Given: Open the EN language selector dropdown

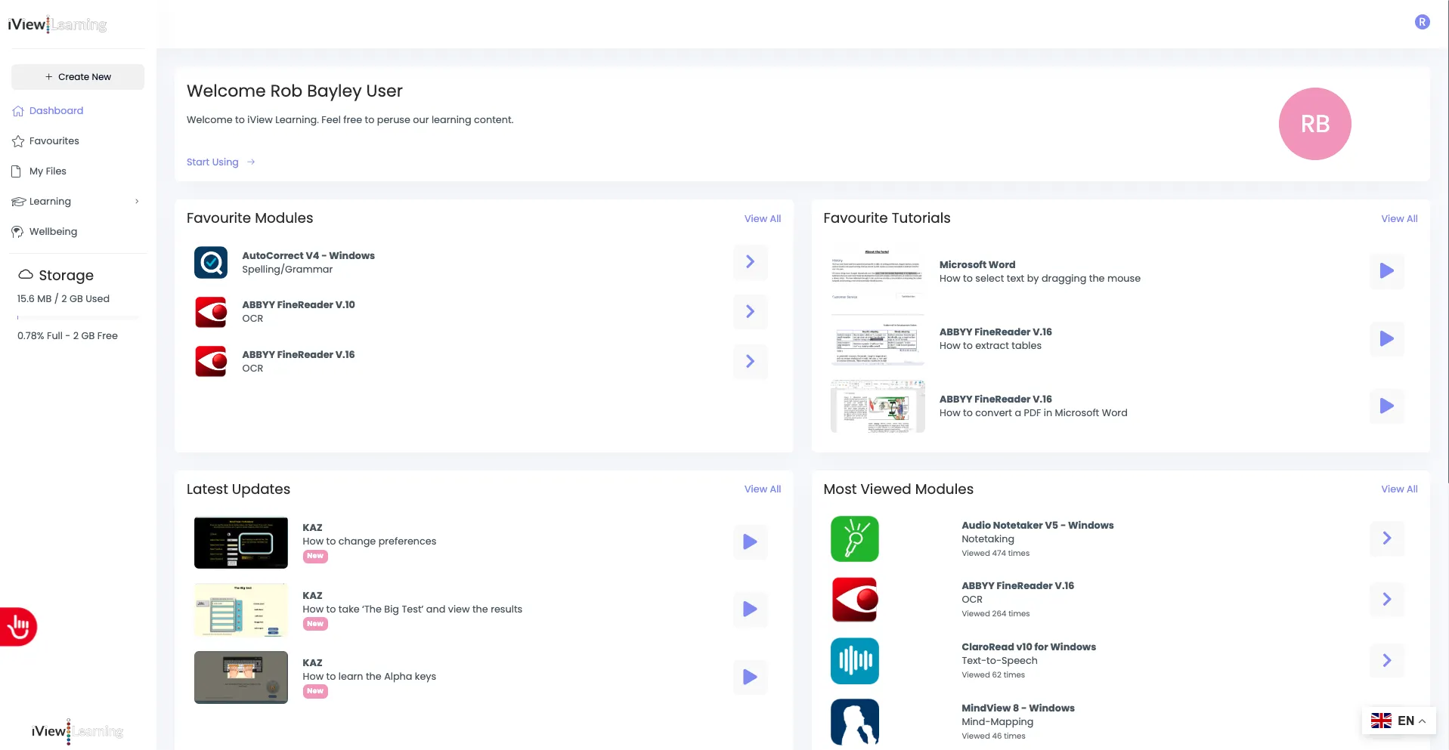Looking at the screenshot, I should coord(1398,721).
